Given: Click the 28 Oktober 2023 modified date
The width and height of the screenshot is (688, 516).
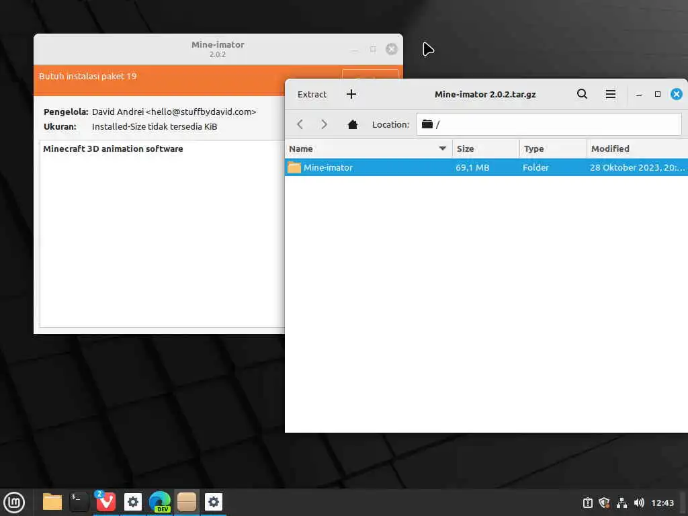Looking at the screenshot, I should [637, 167].
